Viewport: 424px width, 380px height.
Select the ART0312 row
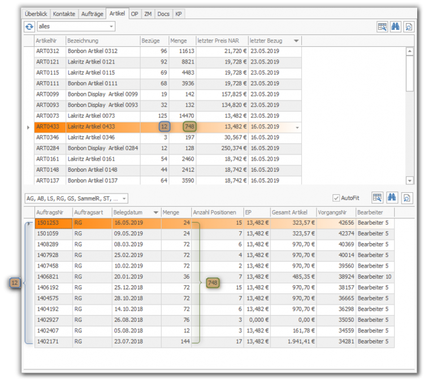[168, 51]
